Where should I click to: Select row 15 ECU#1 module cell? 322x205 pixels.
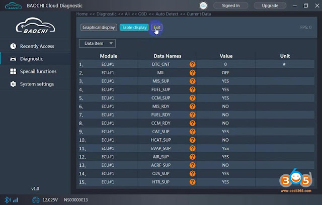pos(108,182)
